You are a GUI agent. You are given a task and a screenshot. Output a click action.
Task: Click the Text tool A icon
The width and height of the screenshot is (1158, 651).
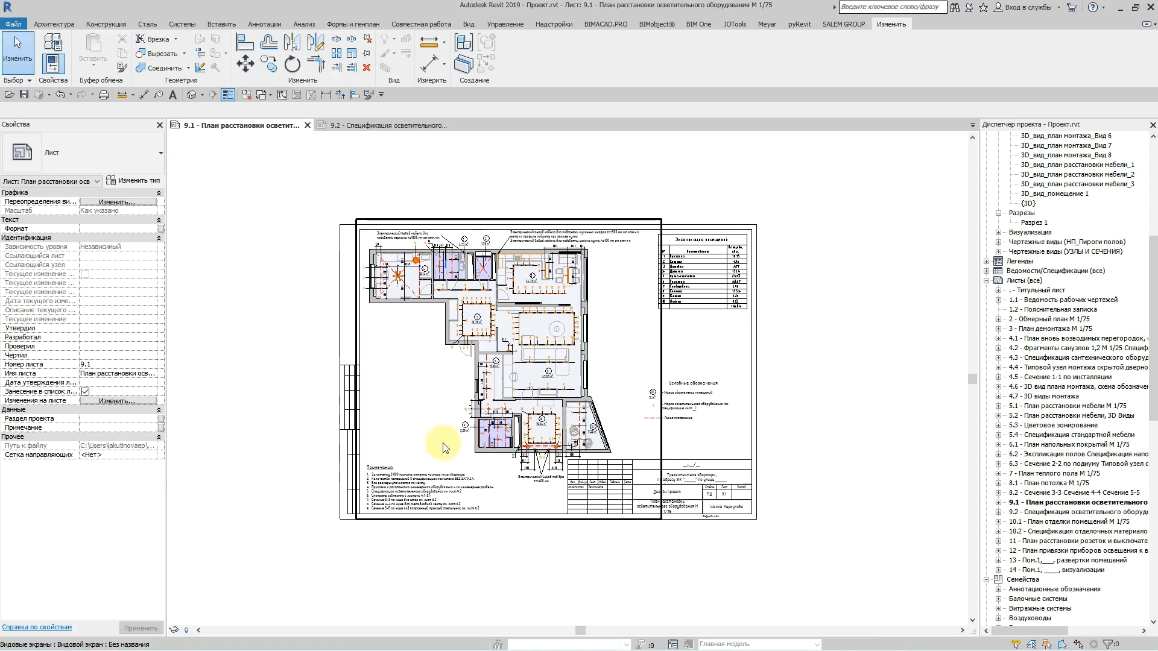click(172, 95)
